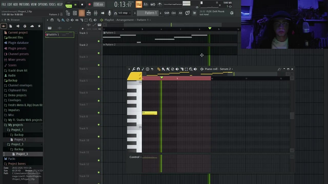The image size is (328, 184).
Task: Select the Playlist delete tool
Action: tap(68, 20)
